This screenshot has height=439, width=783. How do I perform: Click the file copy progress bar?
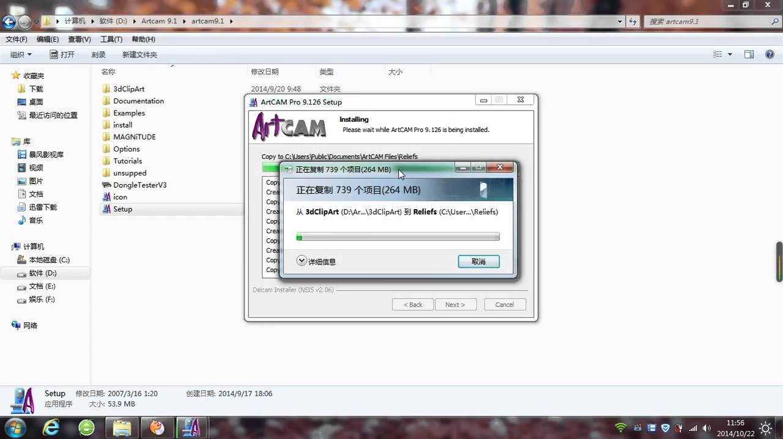(x=398, y=237)
